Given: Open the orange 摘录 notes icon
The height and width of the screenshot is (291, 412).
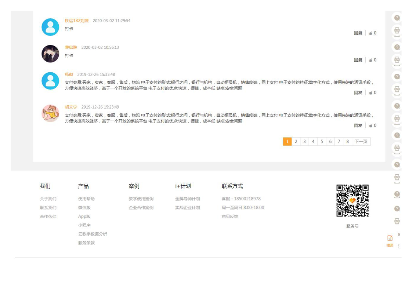Looking at the screenshot, I should tap(390, 239).
